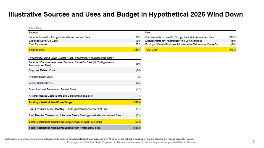Click the Vendor Related Costs row

84,83
